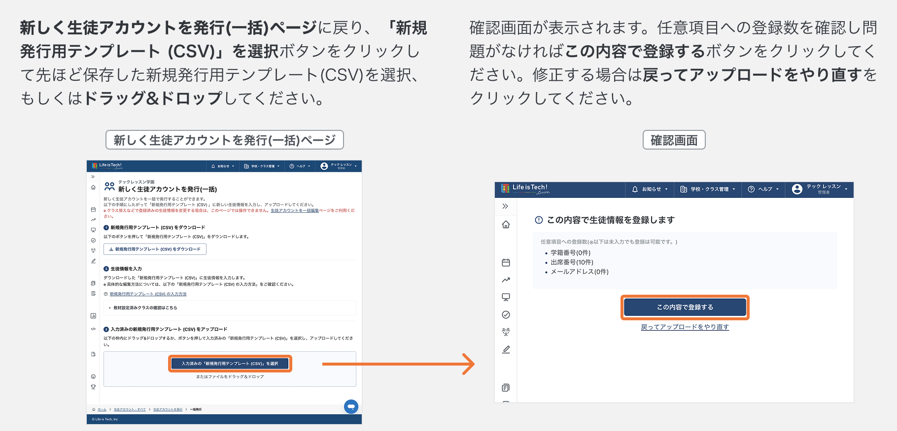The width and height of the screenshot is (897, 431).
Task: Open テック レッスン account menu on confirmation screen
Action: [820, 189]
